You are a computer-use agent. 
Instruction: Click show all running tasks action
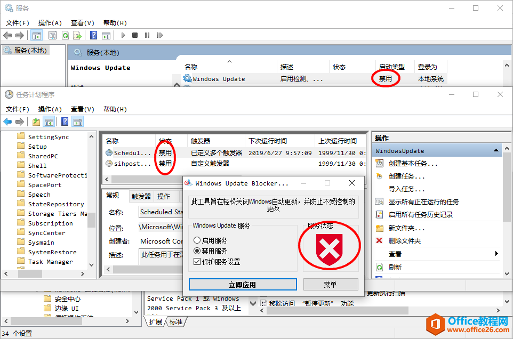coord(424,201)
